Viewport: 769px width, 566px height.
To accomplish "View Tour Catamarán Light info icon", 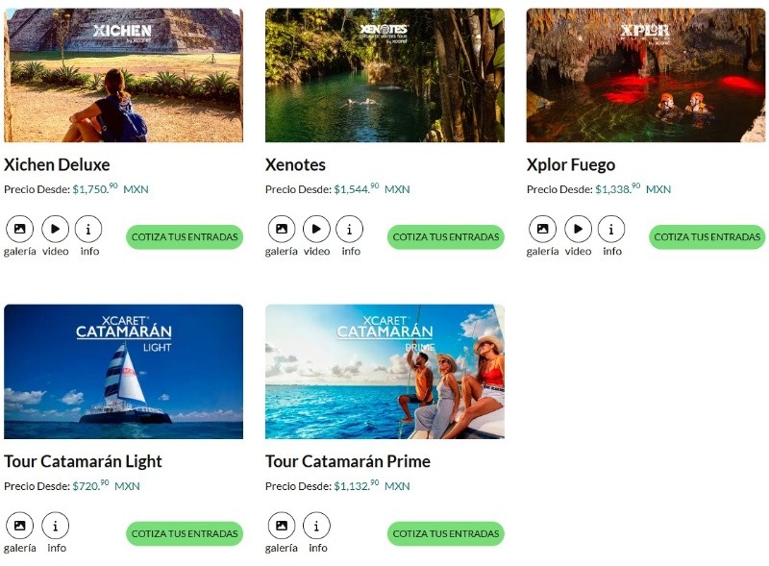I will 56,526.
